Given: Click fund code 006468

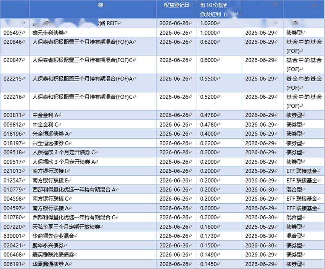Looking at the screenshot, I should point(13,254).
